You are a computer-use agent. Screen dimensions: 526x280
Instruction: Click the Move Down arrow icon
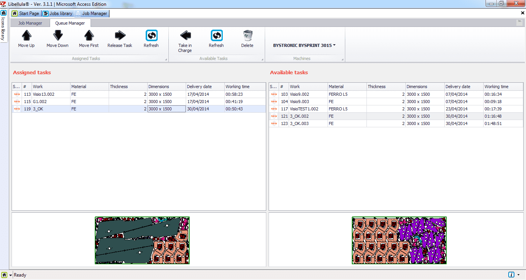(57, 36)
